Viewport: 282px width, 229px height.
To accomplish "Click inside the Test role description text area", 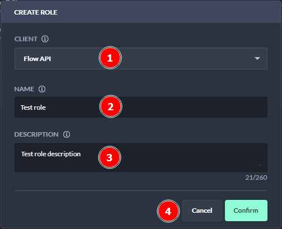I will tap(141, 157).
